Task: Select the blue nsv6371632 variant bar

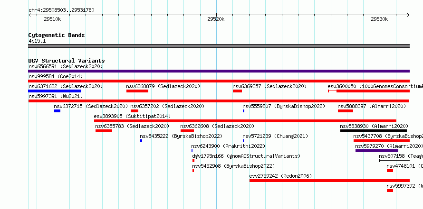Action: click(55, 91)
